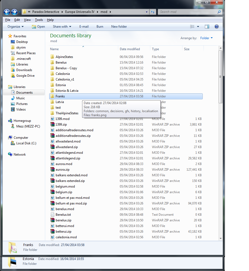This screenshot has height=271, width=249.
Task: Select 1399.zip WinRAR archive icon
Action: (52, 124)
